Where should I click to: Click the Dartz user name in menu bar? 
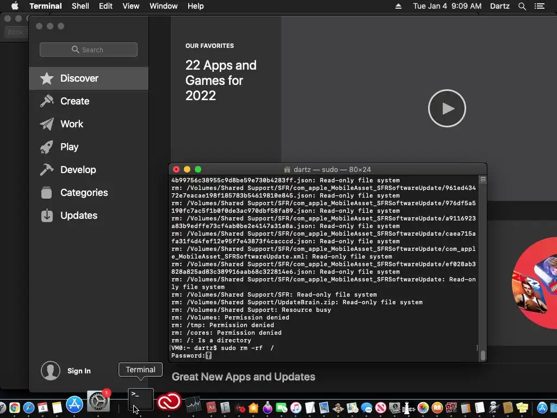coord(499,6)
